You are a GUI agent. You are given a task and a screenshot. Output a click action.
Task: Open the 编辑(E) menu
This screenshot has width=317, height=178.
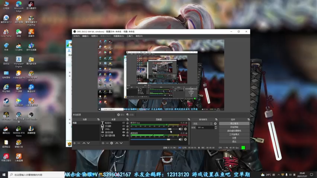(x=85, y=36)
